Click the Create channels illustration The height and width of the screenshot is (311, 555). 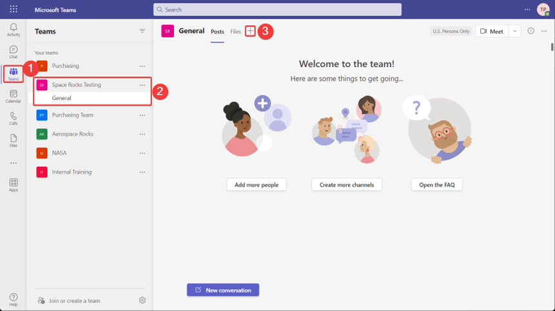click(x=347, y=129)
